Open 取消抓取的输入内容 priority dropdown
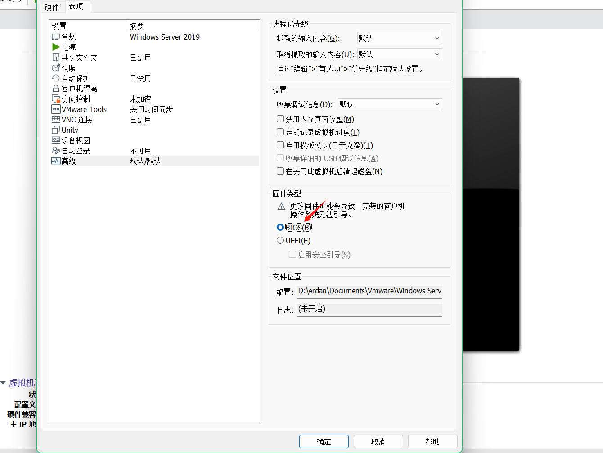This screenshot has height=453, width=603. [x=400, y=54]
